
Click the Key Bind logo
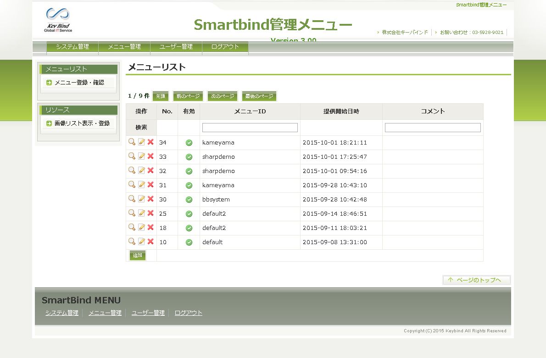coord(58,20)
